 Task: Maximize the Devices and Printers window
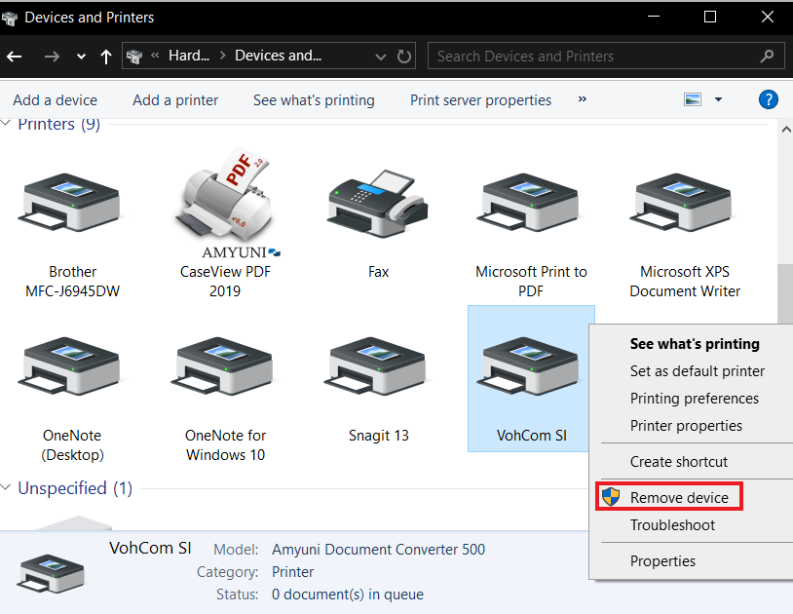click(710, 17)
